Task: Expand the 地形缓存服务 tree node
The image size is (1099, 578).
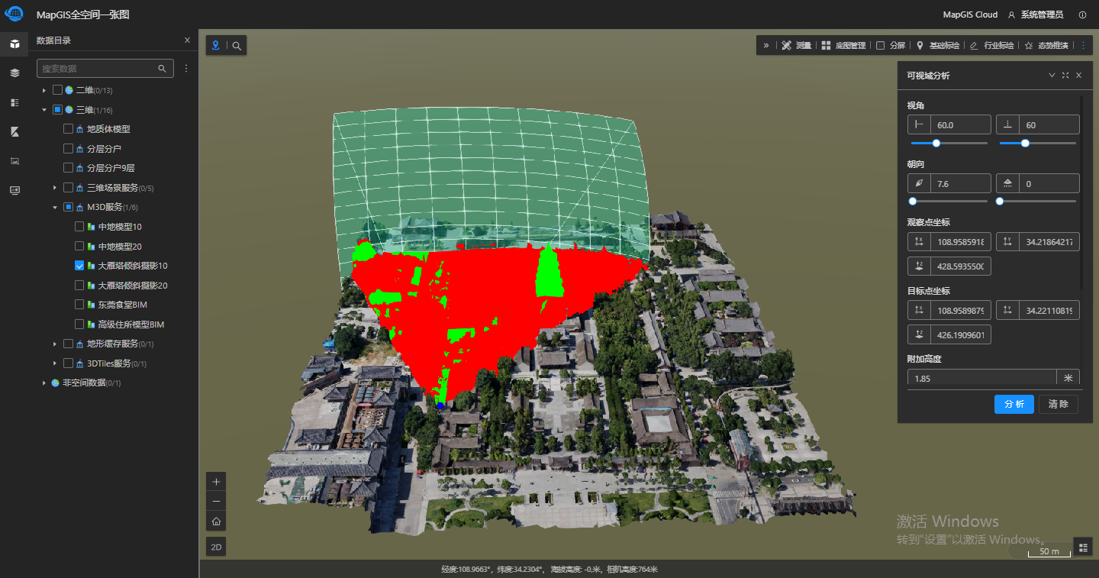Action: click(55, 344)
